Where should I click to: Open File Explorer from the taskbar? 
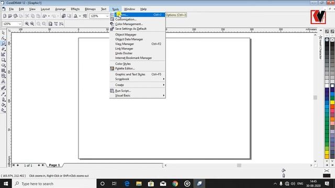[x=139, y=183]
